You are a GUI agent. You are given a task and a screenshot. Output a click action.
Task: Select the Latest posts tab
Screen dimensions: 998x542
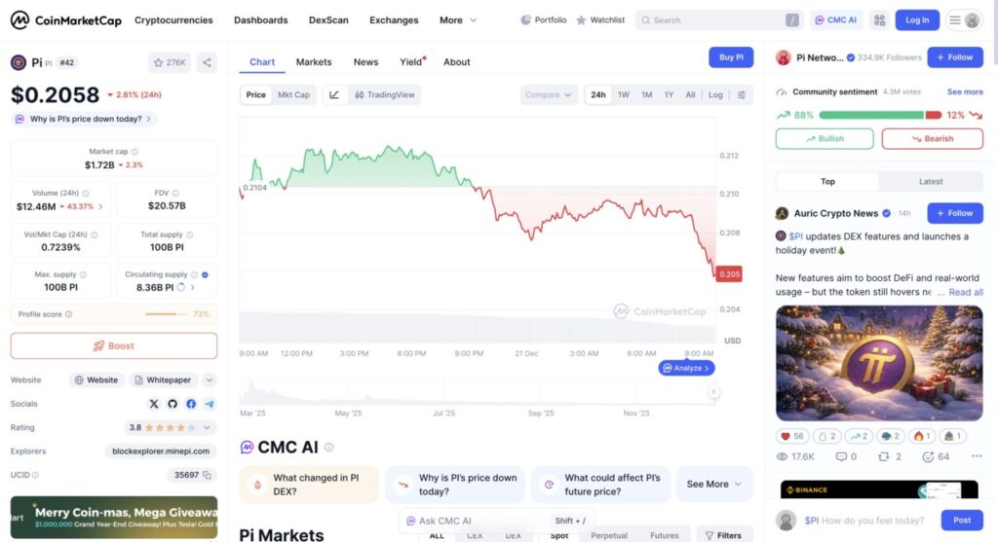(x=930, y=181)
